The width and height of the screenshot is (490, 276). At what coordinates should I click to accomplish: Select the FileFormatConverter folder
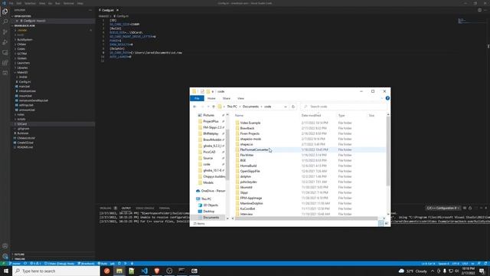pyautogui.click(x=253, y=150)
